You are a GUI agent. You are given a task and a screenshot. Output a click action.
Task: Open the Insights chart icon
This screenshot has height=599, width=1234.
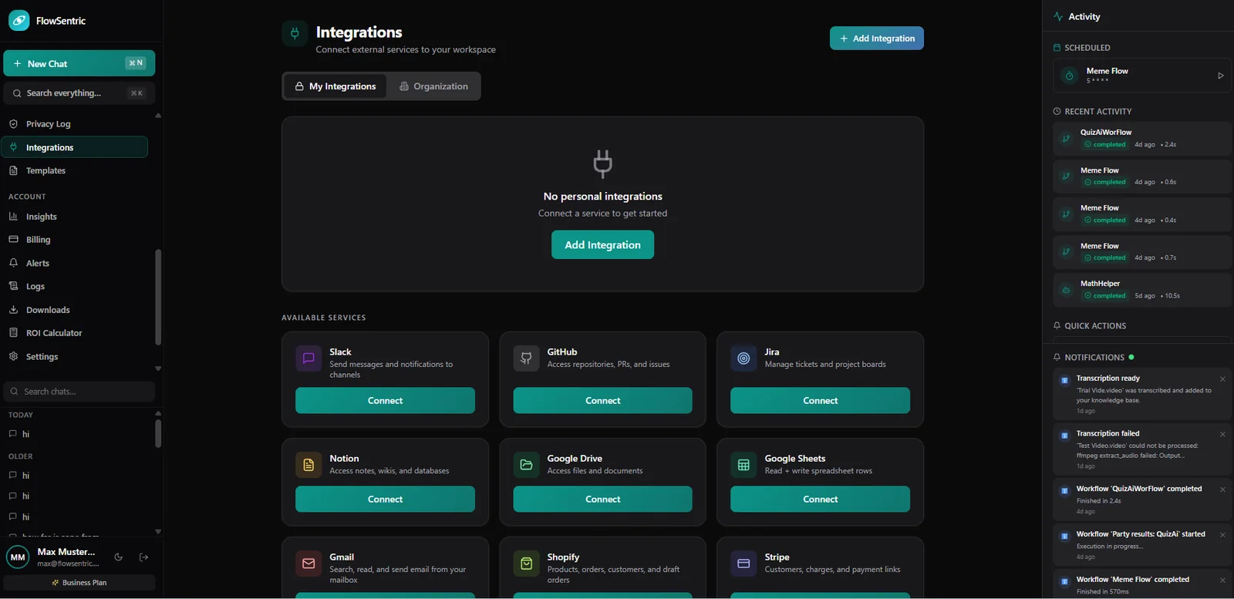coord(13,217)
